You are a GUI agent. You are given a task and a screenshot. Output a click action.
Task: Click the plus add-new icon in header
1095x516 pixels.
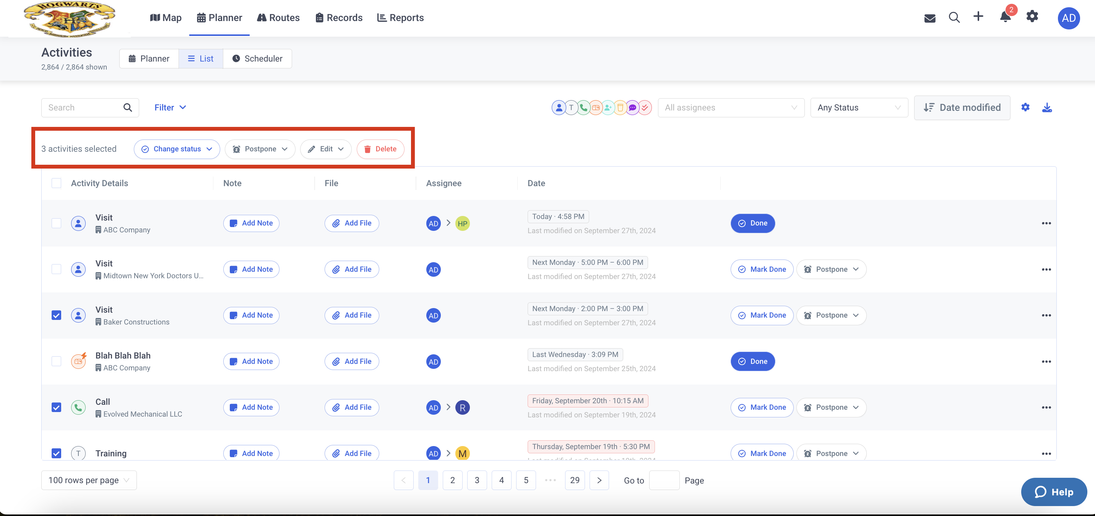(x=978, y=16)
